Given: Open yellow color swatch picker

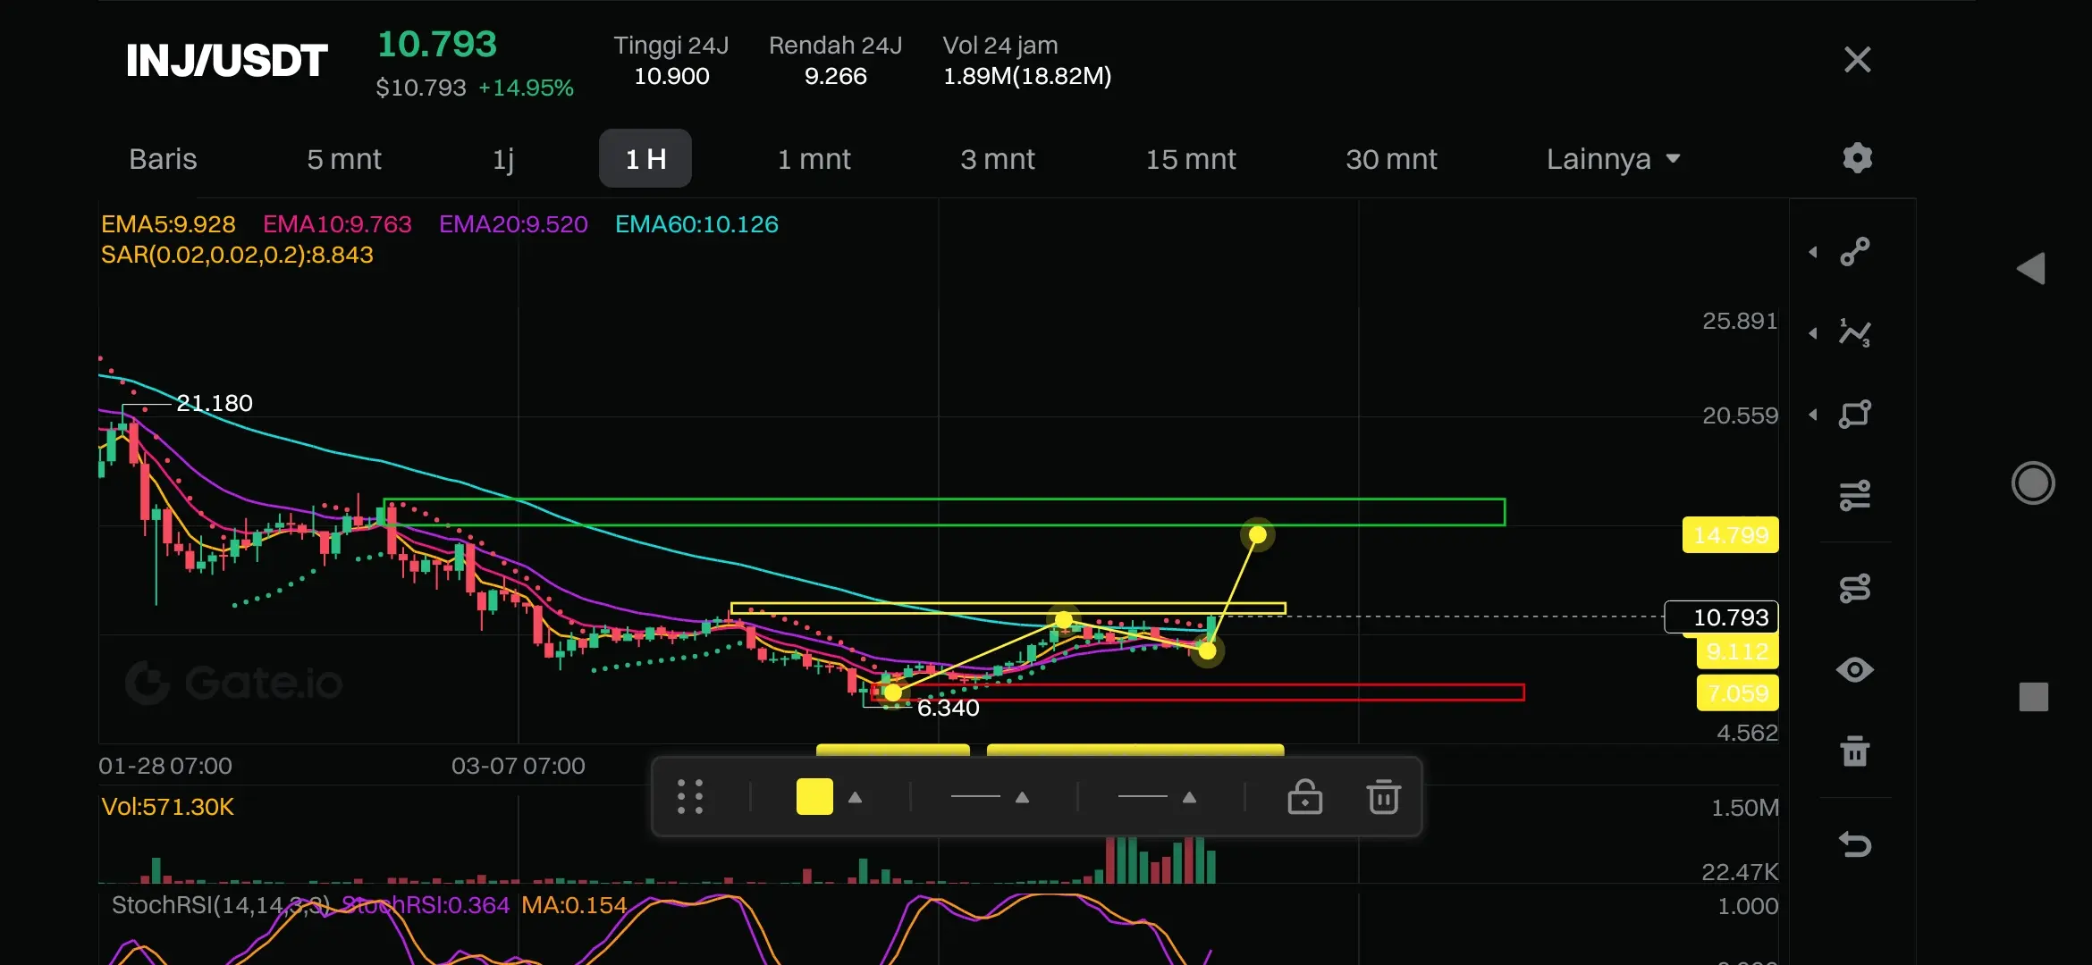Looking at the screenshot, I should [814, 796].
